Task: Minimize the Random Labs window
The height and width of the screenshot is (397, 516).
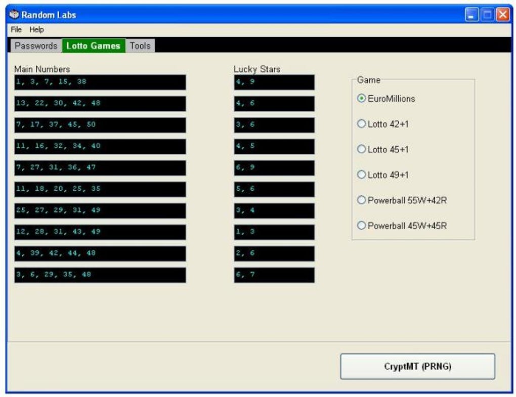Action: pyautogui.click(x=472, y=15)
